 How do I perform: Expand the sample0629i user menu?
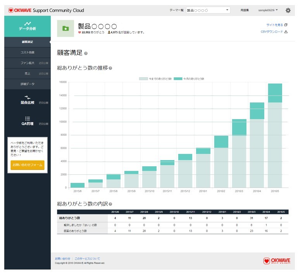[268, 10]
